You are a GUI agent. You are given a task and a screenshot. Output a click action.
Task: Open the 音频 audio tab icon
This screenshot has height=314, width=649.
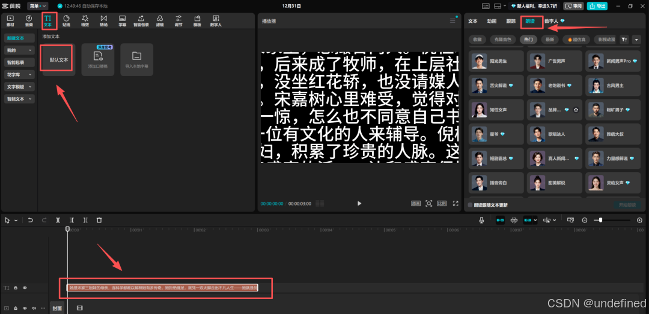tap(29, 21)
